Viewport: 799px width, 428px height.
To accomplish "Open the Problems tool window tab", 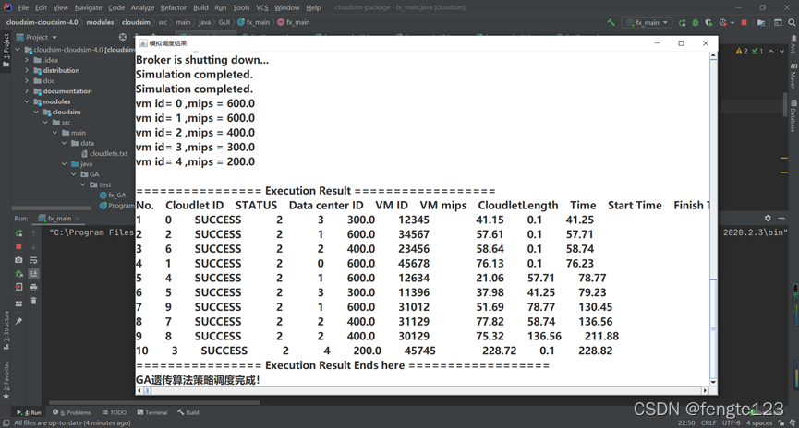I will click(x=72, y=412).
